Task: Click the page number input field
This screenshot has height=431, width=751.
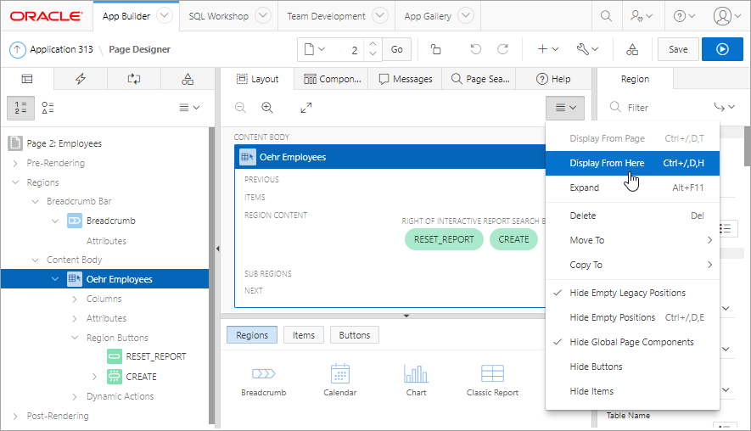Action: 347,49
